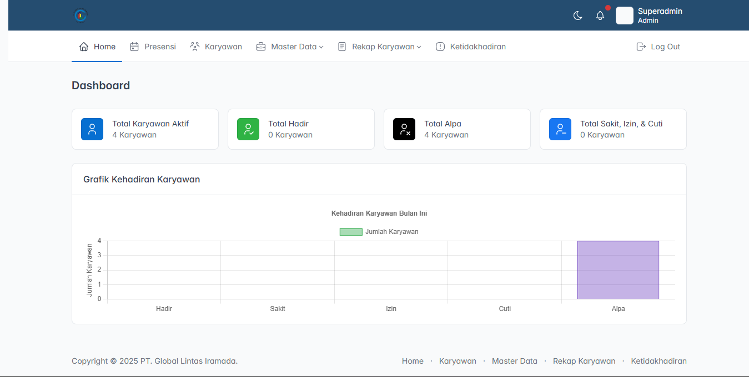This screenshot has width=749, height=377.
Task: Click the Master Data briefcase icon
Action: click(261, 47)
